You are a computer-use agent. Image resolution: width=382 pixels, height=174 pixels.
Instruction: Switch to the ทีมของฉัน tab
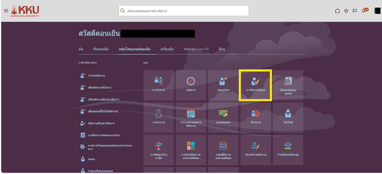tap(101, 49)
